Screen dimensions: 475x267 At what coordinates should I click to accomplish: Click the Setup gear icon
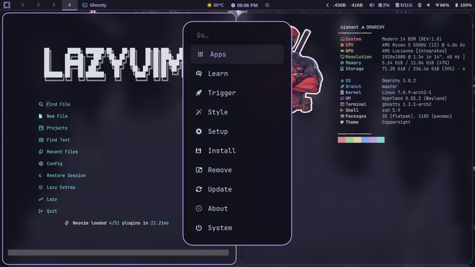click(x=199, y=132)
